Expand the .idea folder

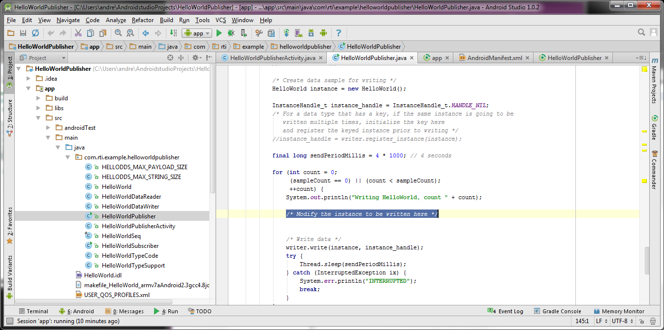(29, 79)
